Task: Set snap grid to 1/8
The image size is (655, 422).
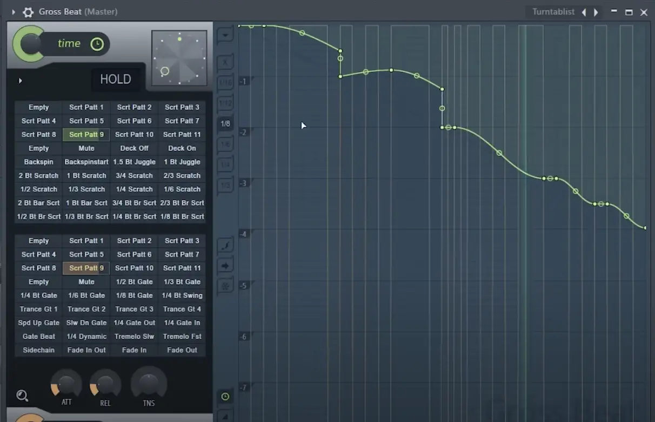Action: (225, 124)
